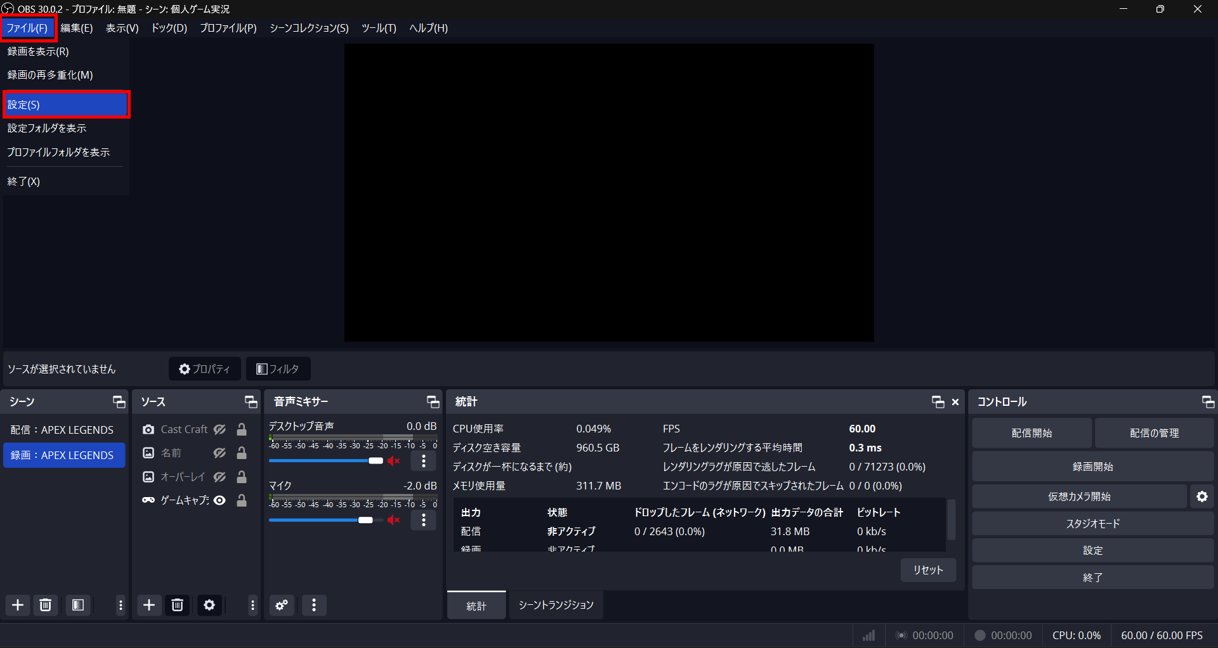Open the ヘルプ(H) menu
The width and height of the screenshot is (1218, 648).
[429, 28]
